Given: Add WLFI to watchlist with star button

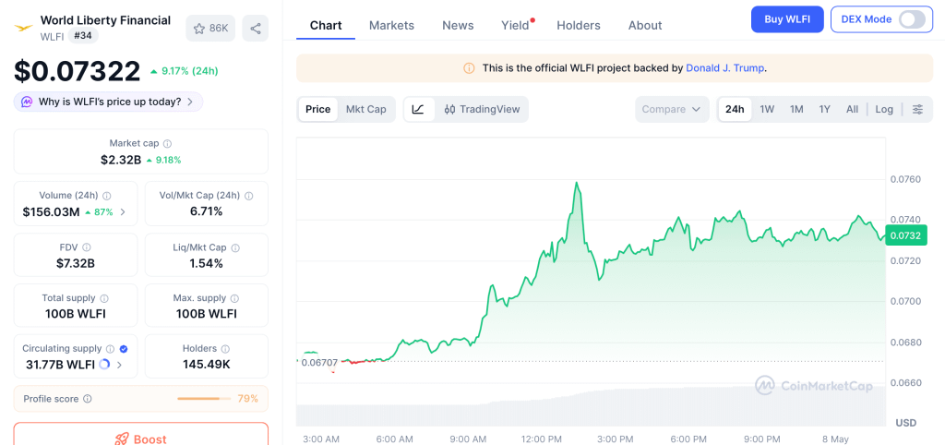Looking at the screenshot, I should (x=210, y=29).
